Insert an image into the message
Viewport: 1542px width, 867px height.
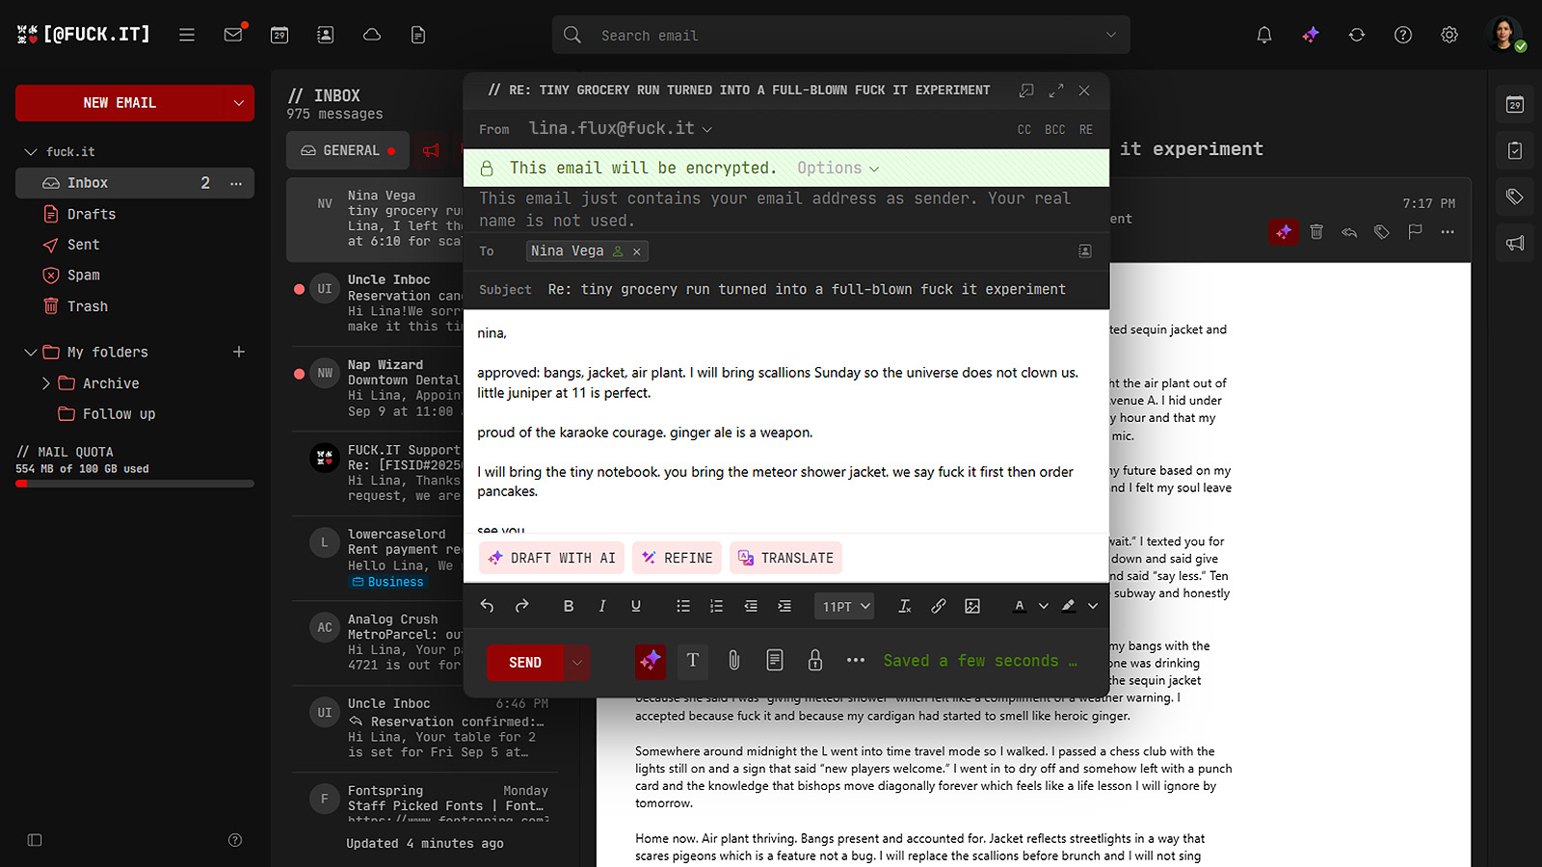pos(972,606)
